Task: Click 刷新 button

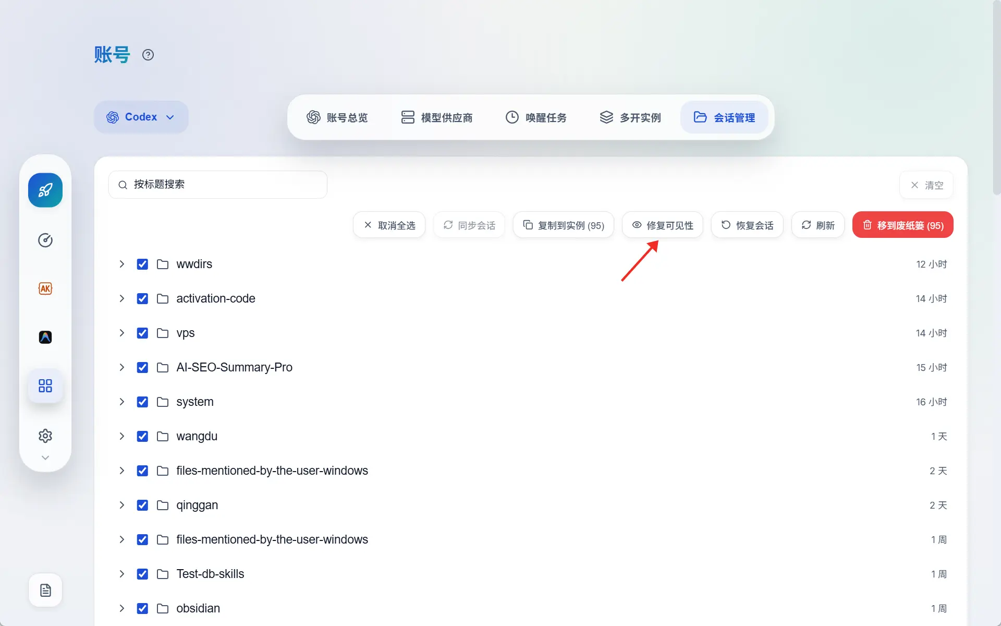Action: (x=818, y=225)
